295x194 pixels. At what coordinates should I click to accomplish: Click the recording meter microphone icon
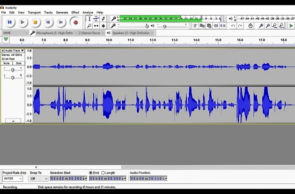click(x=114, y=19)
